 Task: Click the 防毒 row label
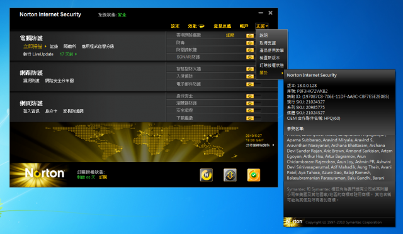click(x=181, y=42)
